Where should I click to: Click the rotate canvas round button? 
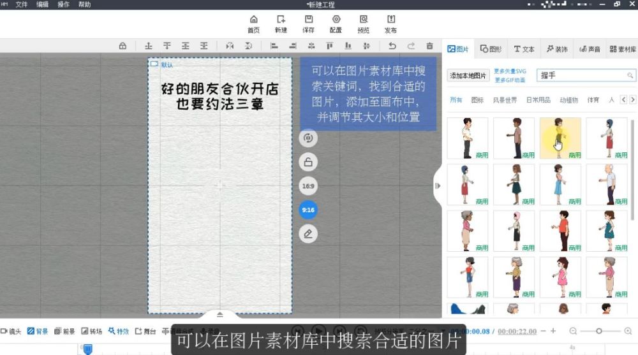tap(308, 138)
